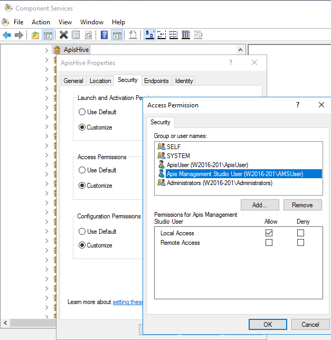Switch to the Endpoints tab

coord(156,81)
